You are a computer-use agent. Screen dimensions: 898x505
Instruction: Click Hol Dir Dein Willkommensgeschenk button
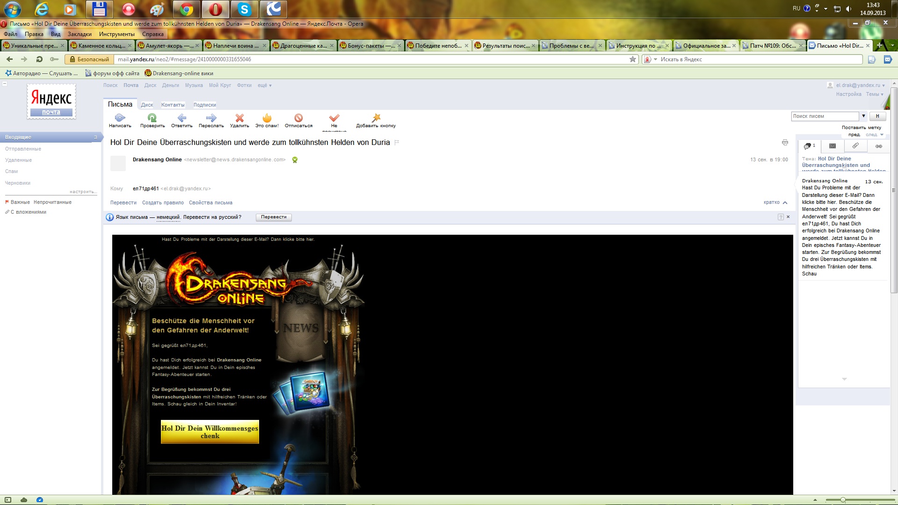(210, 432)
